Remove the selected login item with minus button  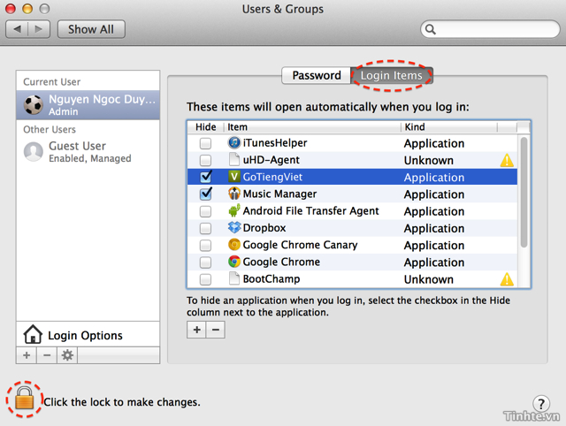pyautogui.click(x=216, y=330)
